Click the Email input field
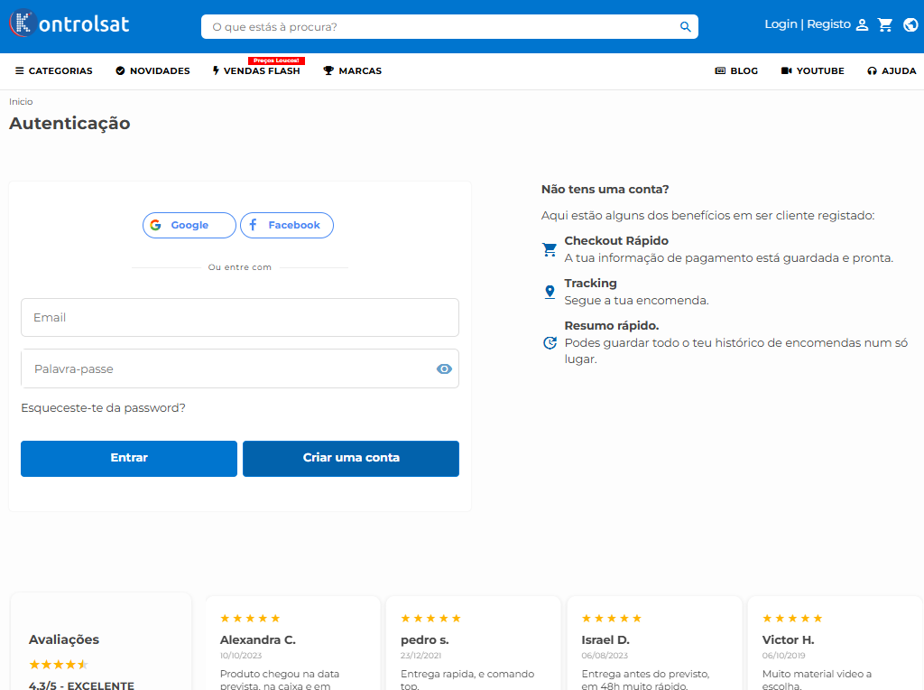This screenshot has width=924, height=690. coord(239,318)
